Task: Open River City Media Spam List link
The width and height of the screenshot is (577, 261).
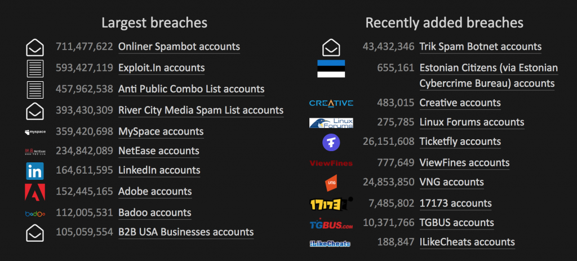Action: pos(201,110)
